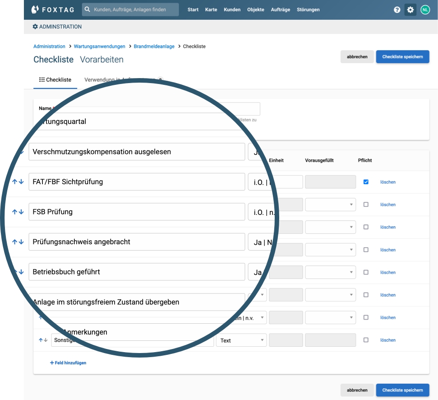
Task: Select the Checkliste tab
Action: (x=55, y=79)
